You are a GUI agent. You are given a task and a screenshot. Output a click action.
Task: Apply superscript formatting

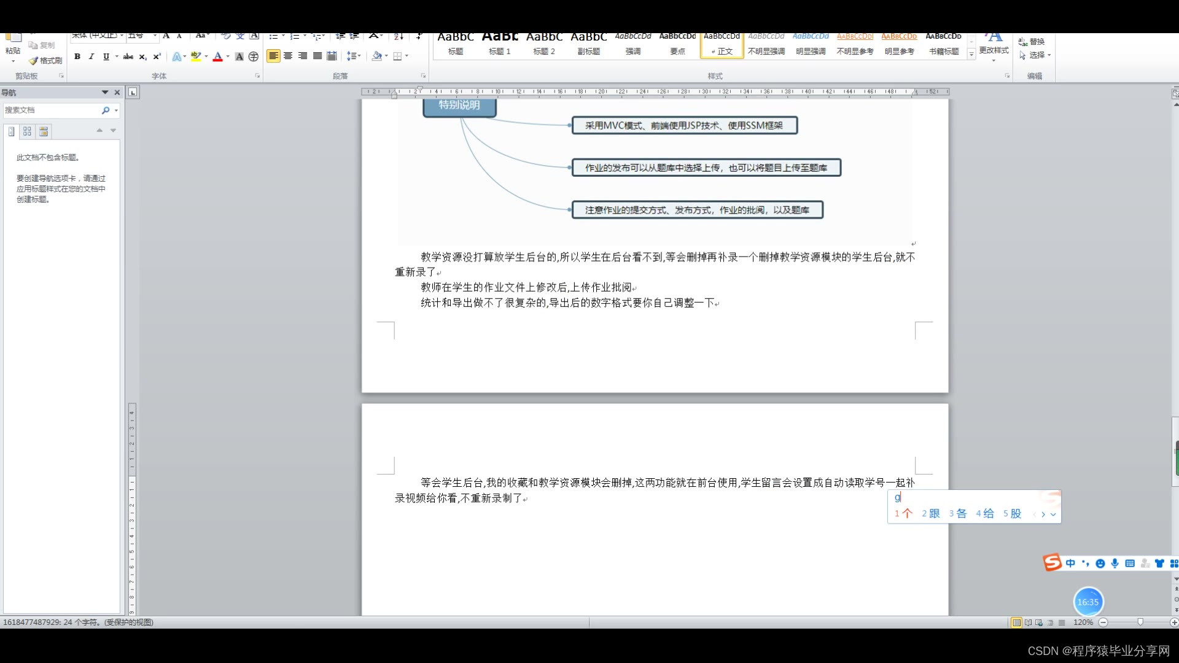157,56
